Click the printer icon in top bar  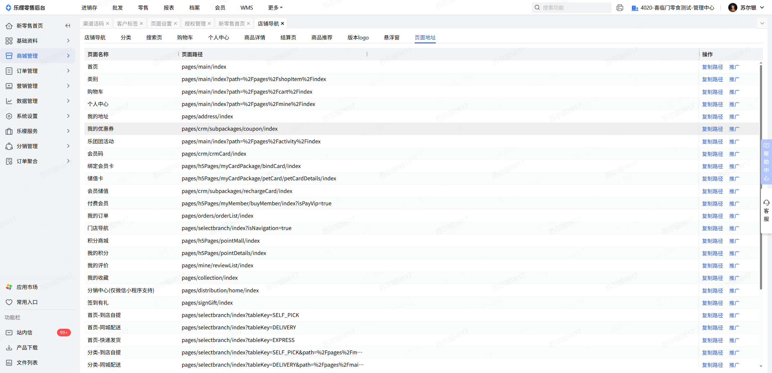(620, 8)
